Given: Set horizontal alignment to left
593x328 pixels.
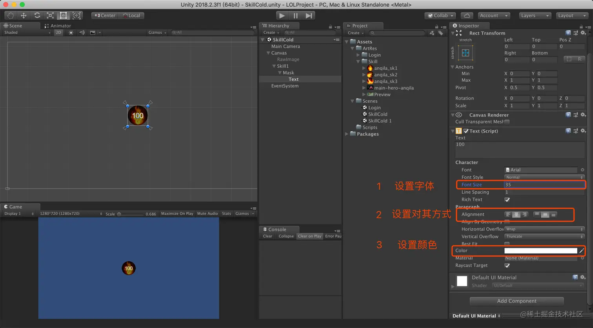Looking at the screenshot, I should click(x=508, y=215).
